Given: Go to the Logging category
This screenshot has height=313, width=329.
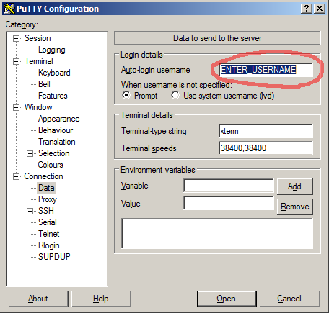Looking at the screenshot, I should tap(52, 50).
